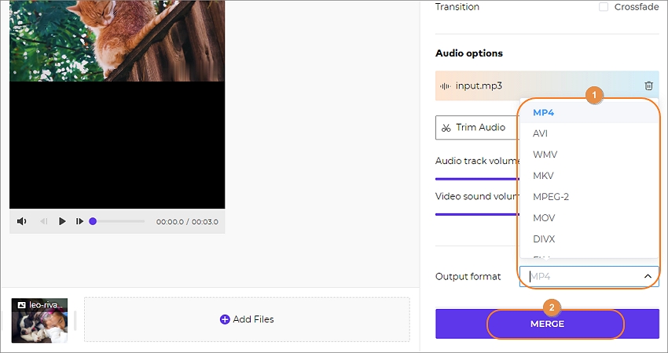Collapse the Output format dropdown arrow
Image resolution: width=668 pixels, height=353 pixels.
pyautogui.click(x=648, y=276)
